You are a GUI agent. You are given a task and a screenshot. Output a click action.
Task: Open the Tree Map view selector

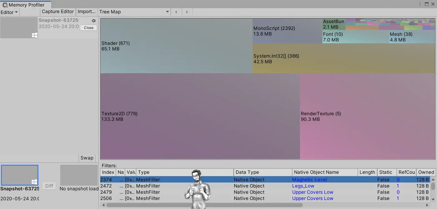(134, 12)
